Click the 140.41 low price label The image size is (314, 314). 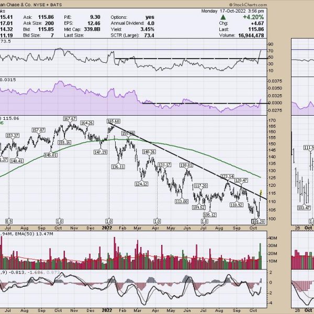coord(17,161)
